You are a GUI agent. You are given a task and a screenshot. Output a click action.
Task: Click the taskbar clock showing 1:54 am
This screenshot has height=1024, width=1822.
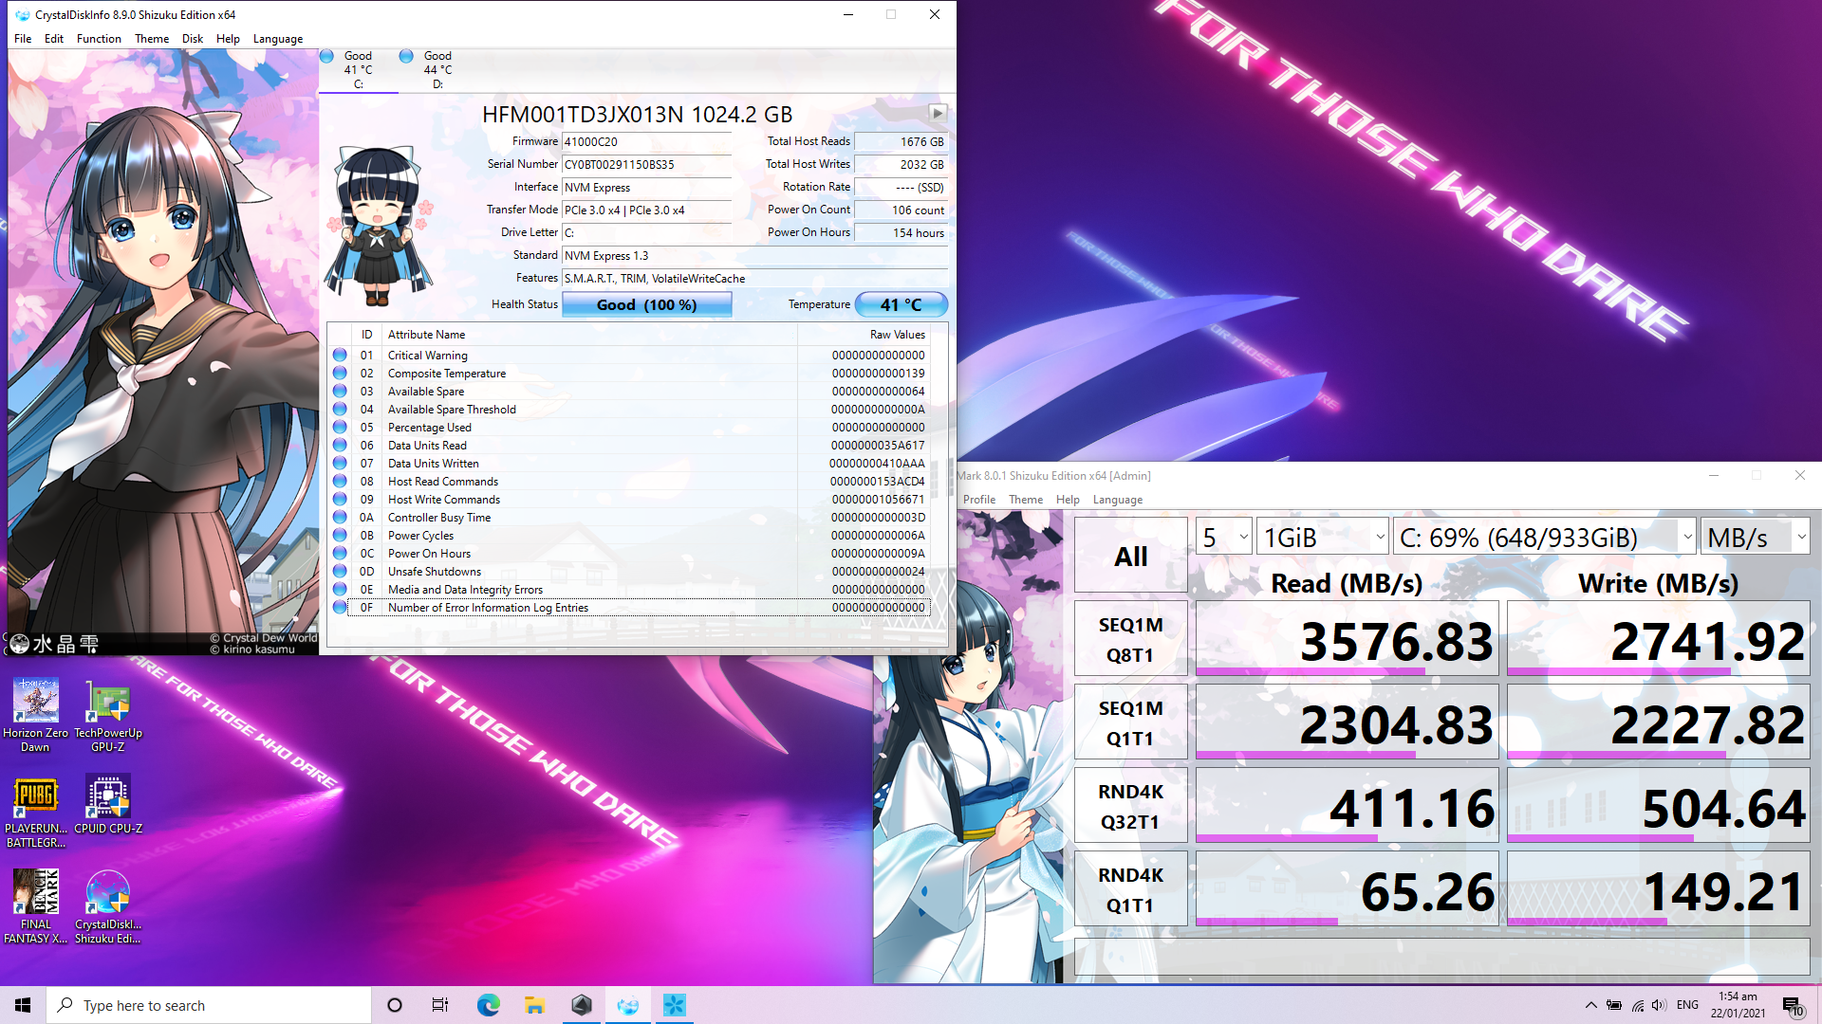click(1738, 1005)
